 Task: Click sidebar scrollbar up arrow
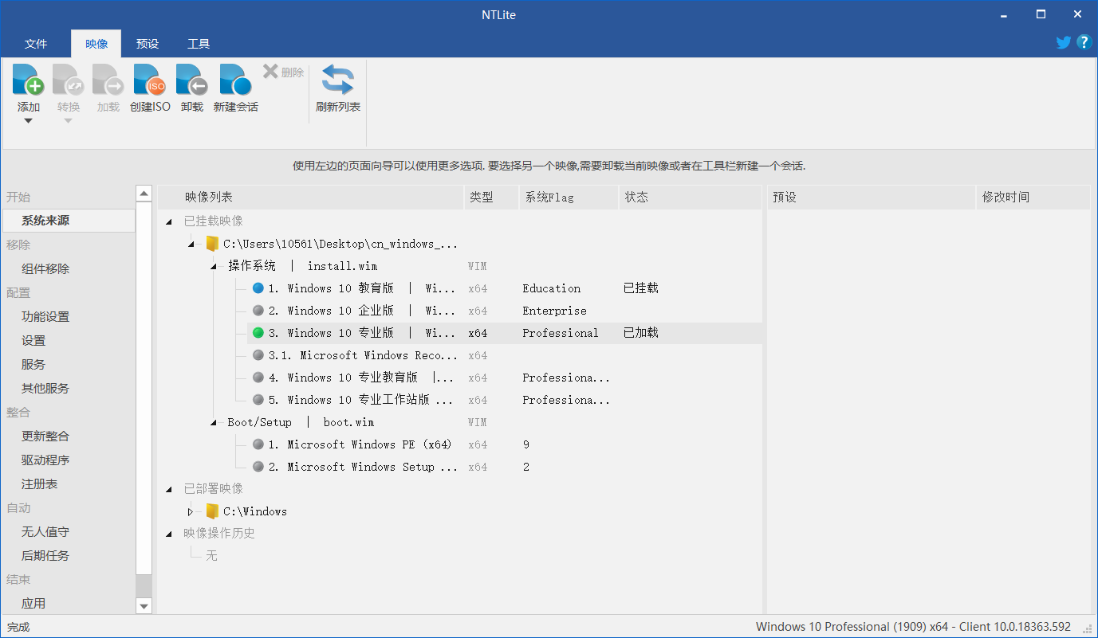[x=144, y=194]
